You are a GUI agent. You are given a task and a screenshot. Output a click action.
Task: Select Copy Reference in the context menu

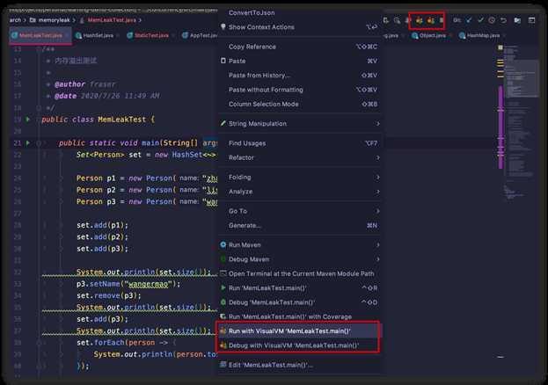point(300,47)
